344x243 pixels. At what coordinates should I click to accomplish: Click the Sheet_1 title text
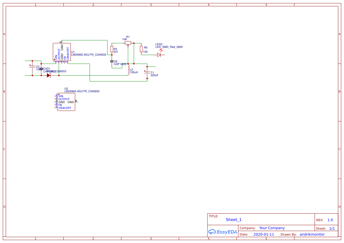pyautogui.click(x=233, y=220)
